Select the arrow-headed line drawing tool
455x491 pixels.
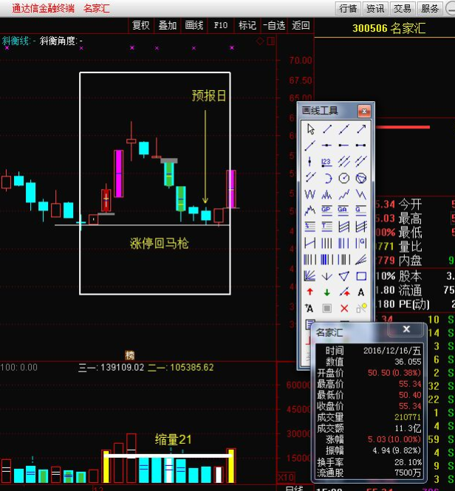click(361, 129)
